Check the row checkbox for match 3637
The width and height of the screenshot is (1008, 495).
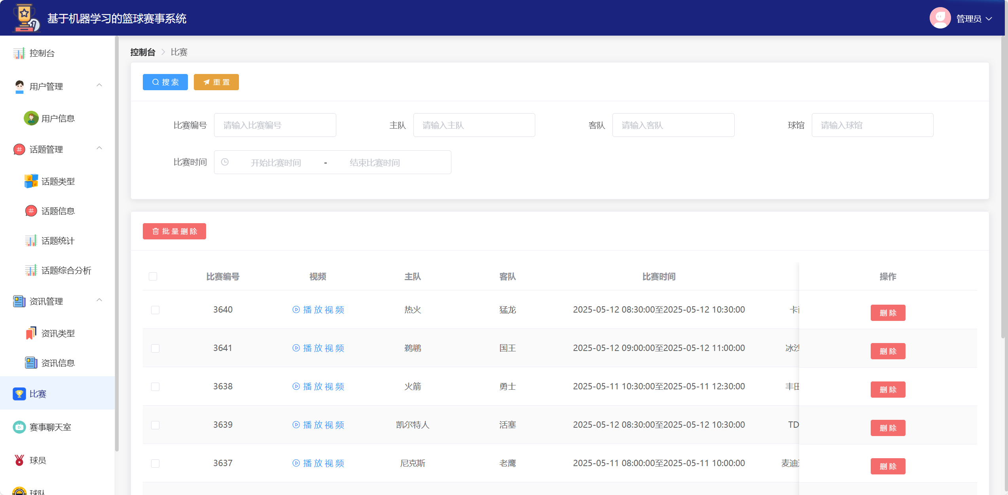pyautogui.click(x=155, y=463)
